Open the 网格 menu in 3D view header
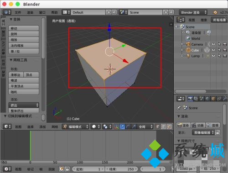 pos(55,126)
